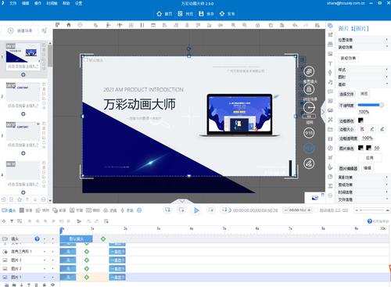Expand the position info section

point(363,40)
